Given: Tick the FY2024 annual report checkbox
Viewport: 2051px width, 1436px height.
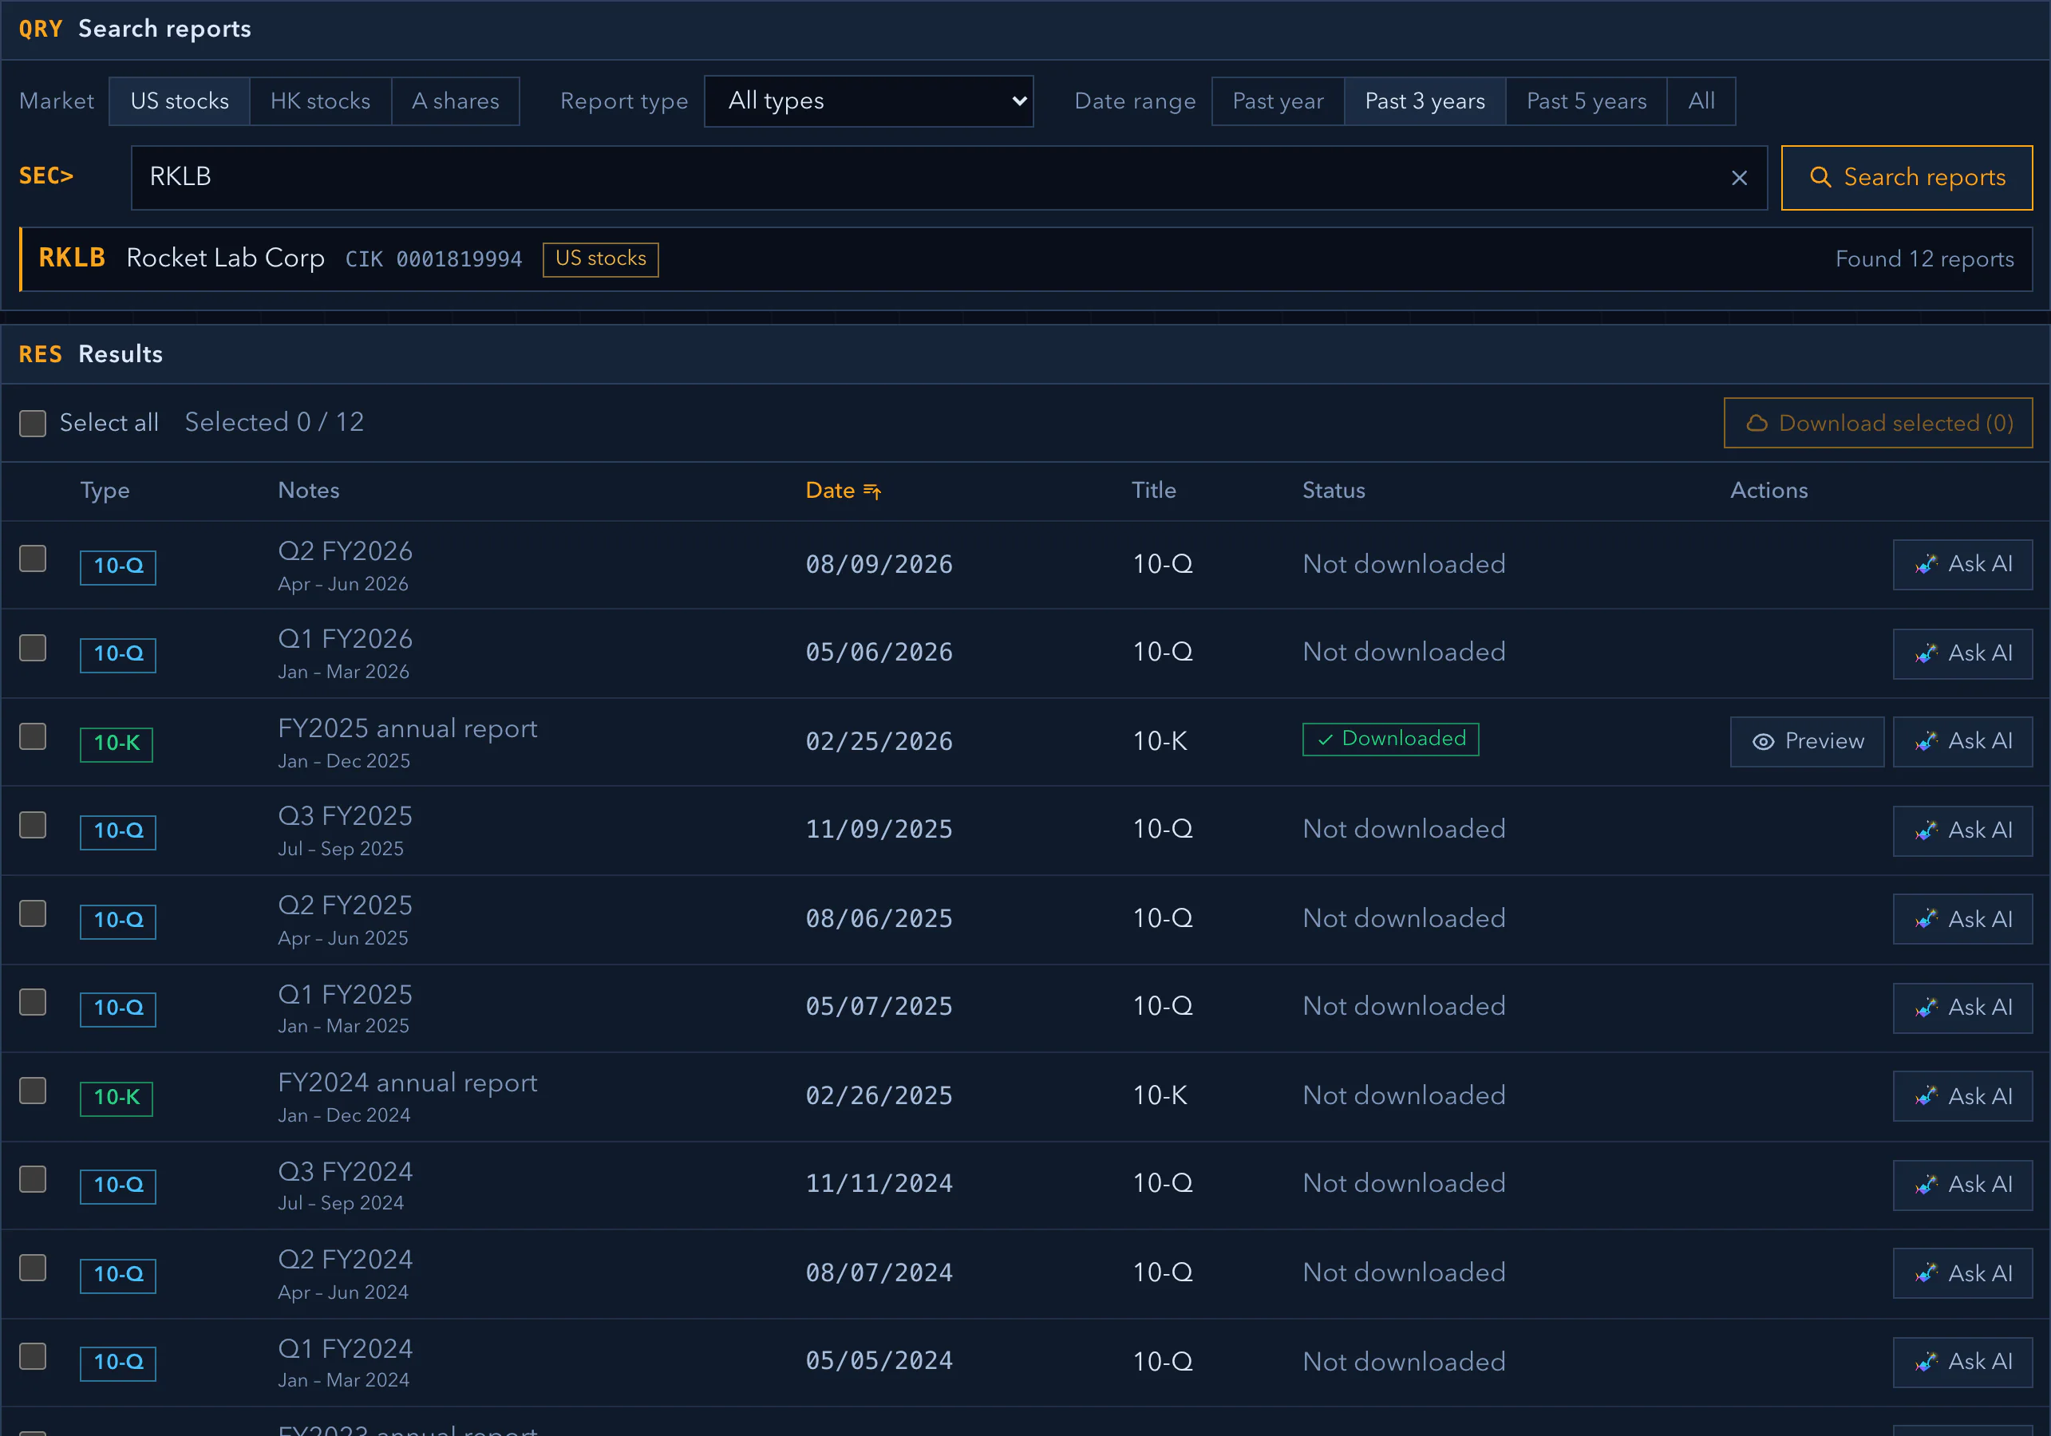Looking at the screenshot, I should [33, 1091].
